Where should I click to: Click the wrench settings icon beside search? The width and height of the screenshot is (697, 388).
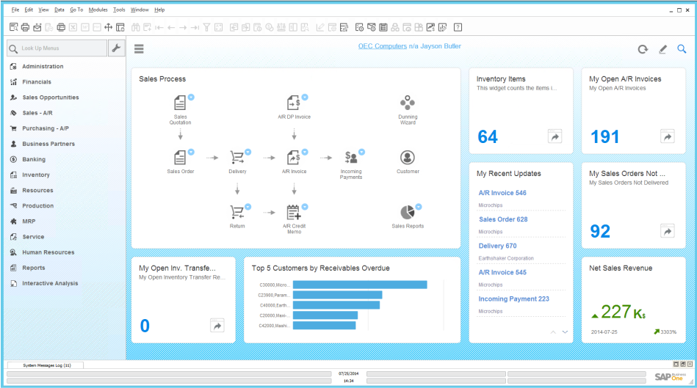click(116, 48)
